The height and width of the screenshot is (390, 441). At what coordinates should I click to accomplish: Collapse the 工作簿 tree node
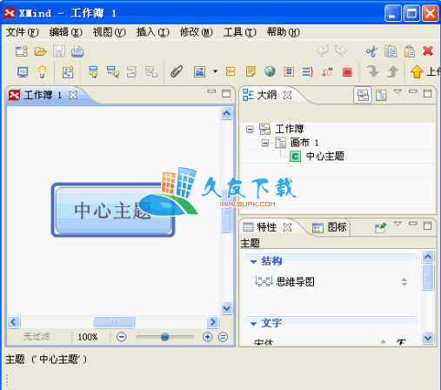click(250, 129)
